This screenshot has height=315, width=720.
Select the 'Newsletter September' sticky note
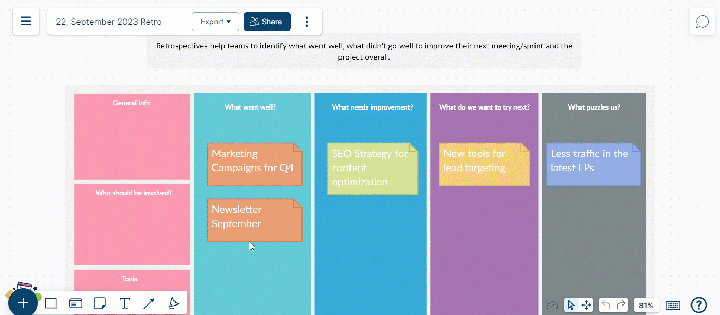point(254,220)
